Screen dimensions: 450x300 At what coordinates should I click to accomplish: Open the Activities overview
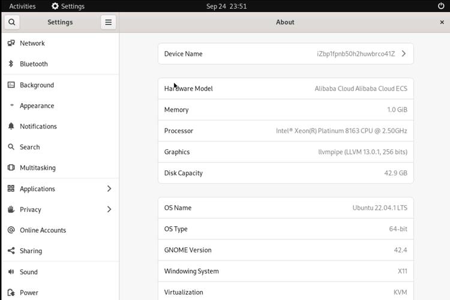point(22,6)
